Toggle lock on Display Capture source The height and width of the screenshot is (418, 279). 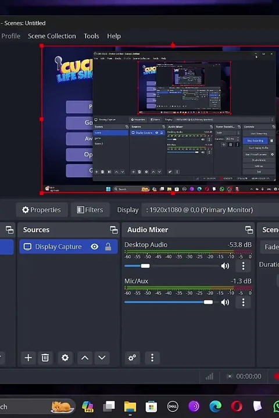pyautogui.click(x=108, y=247)
